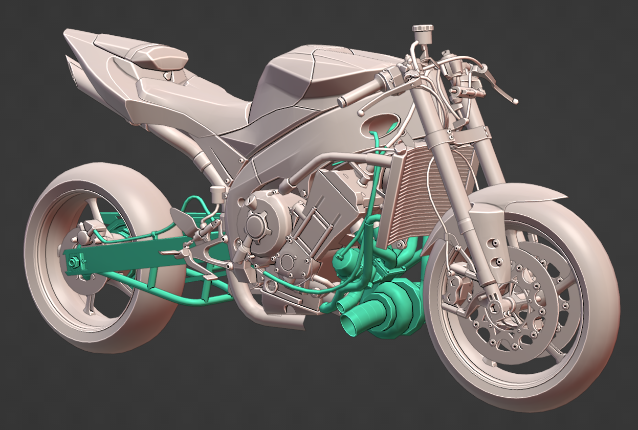Select the brake fluid reservoir cap
The height and width of the screenshot is (430, 638).
[423, 28]
